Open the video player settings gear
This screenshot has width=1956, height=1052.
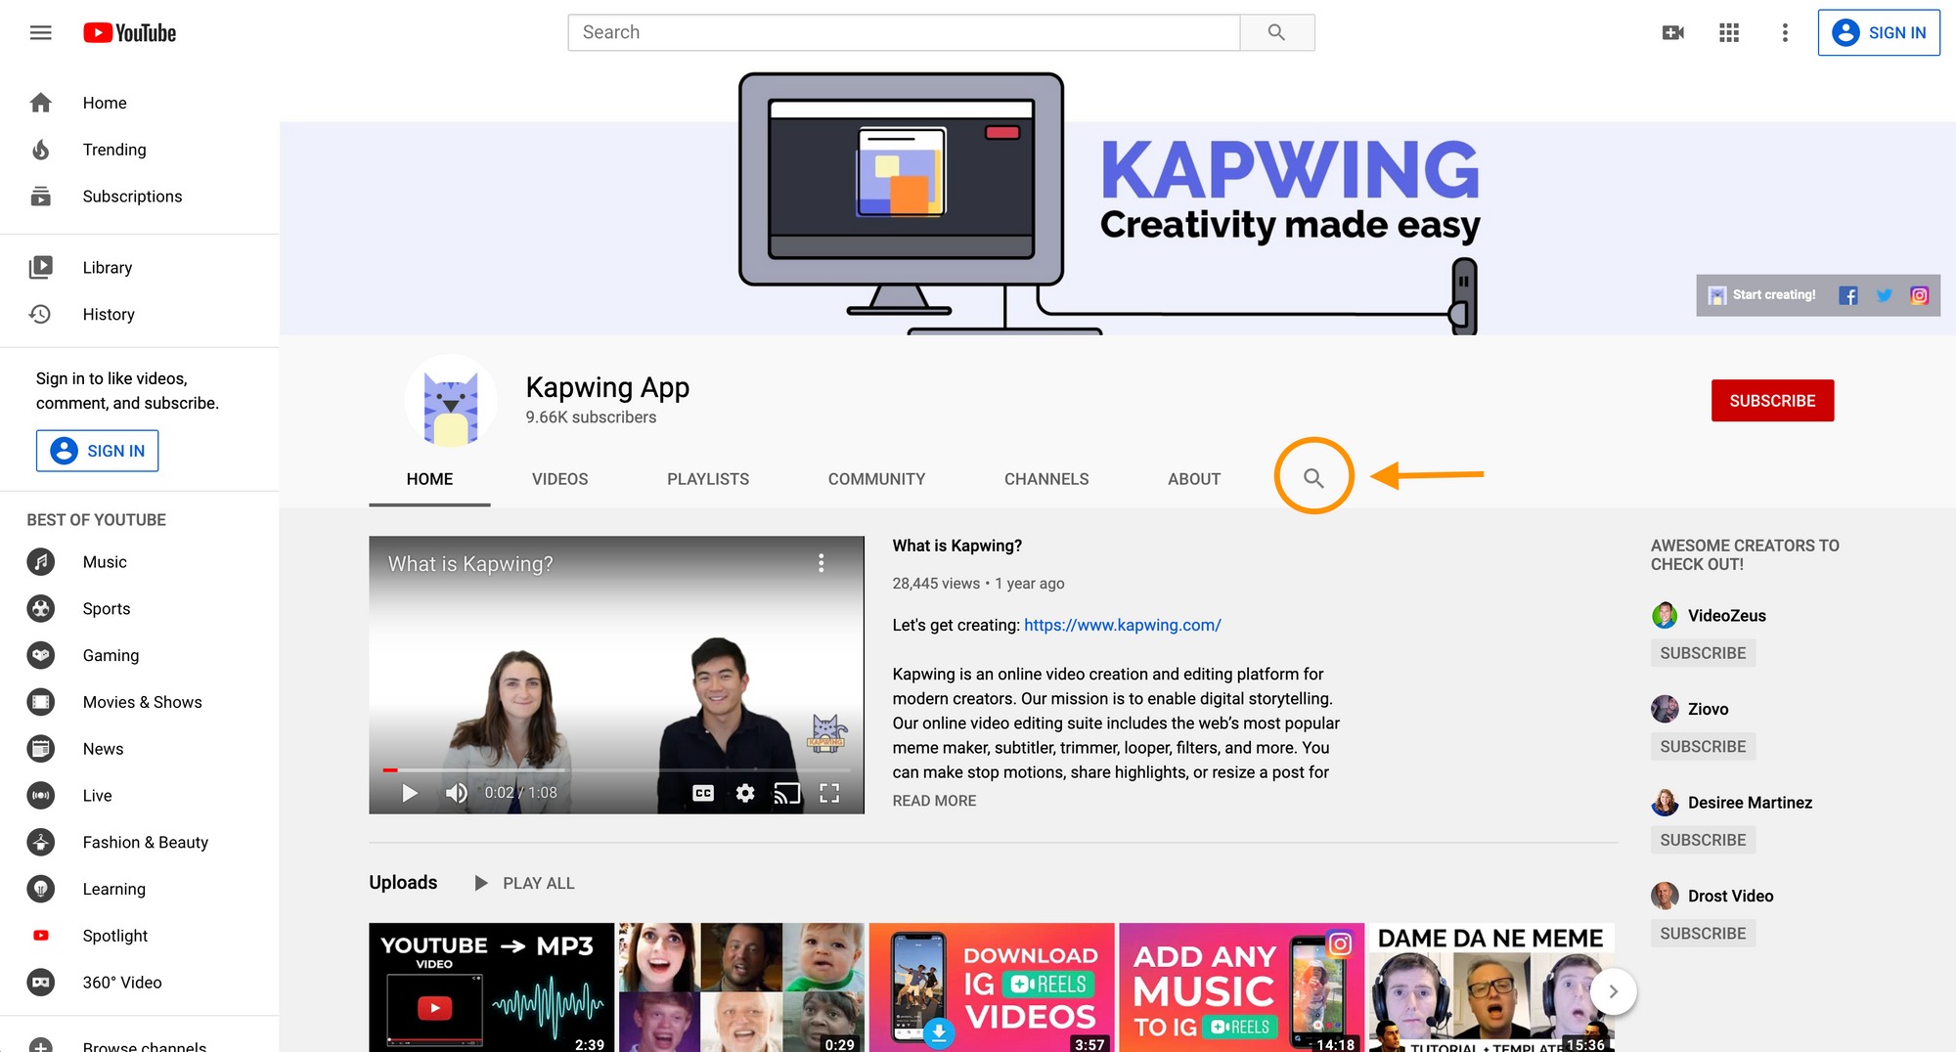[745, 793]
